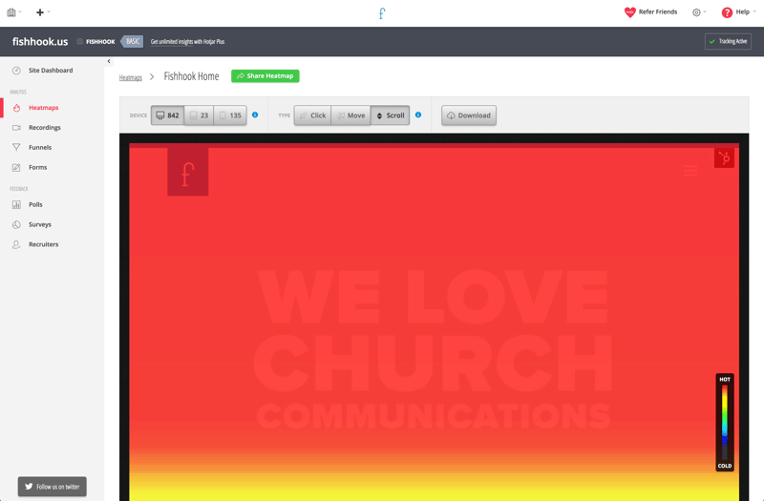Open the hamburger menu in heatmap page
The width and height of the screenshot is (764, 501).
coord(690,171)
